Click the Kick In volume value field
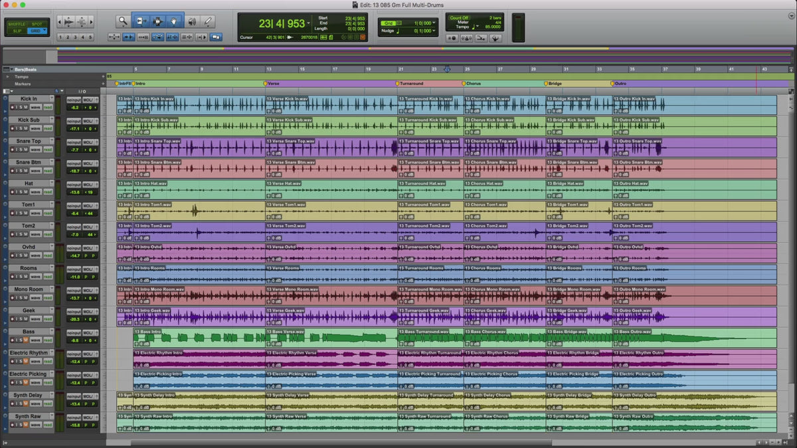The height and width of the screenshot is (448, 797). click(x=74, y=108)
